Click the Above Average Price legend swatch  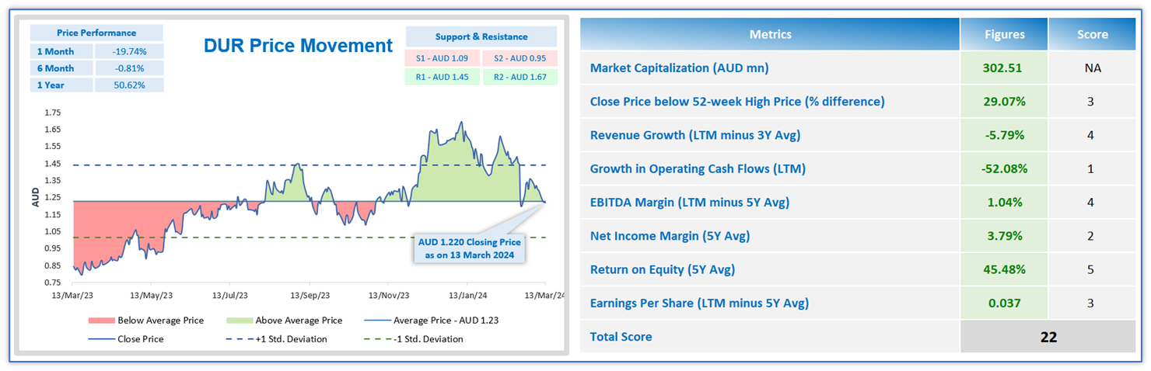point(240,320)
